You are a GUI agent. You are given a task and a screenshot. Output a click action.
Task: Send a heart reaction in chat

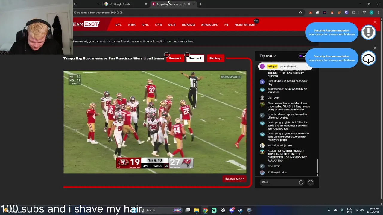click(311, 182)
